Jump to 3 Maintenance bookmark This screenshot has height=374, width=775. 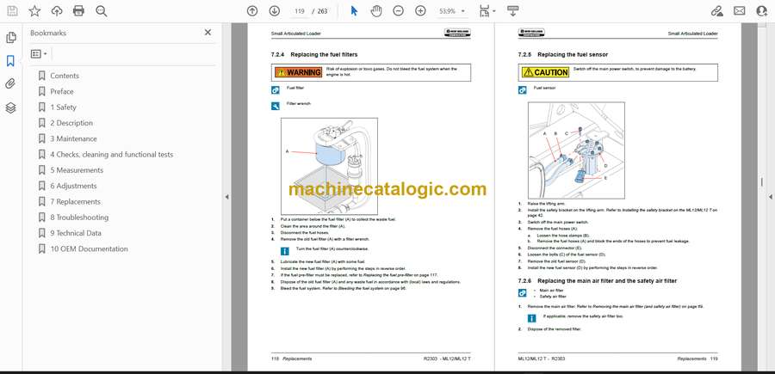point(73,138)
